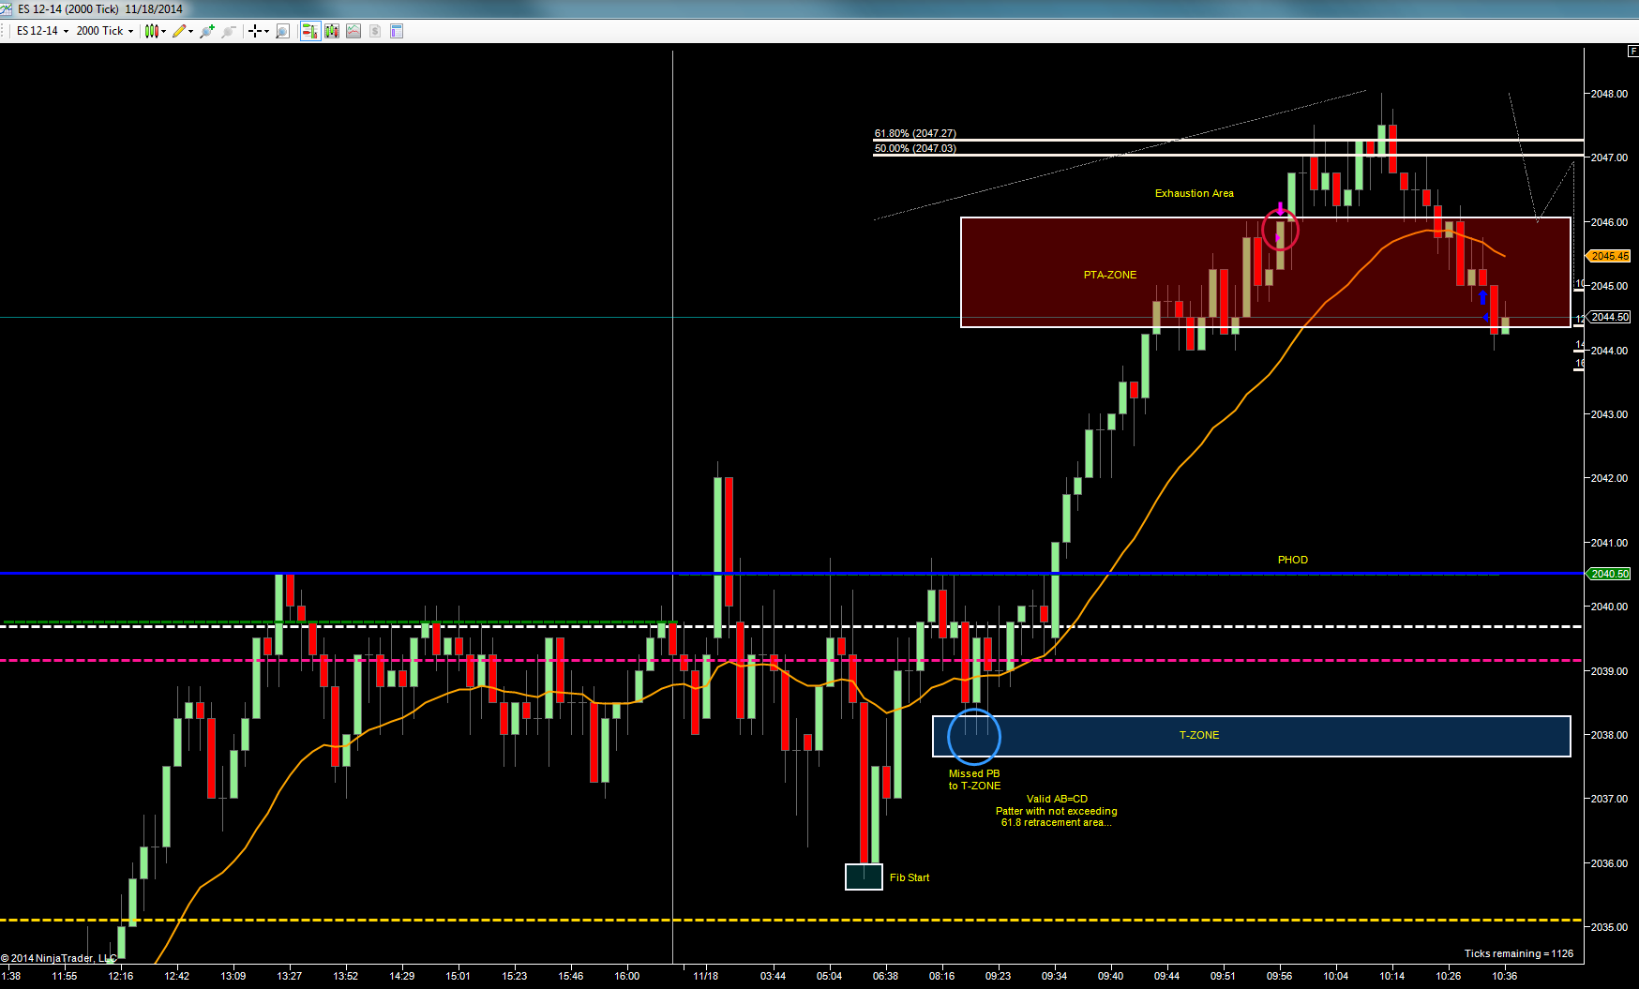Open the chart style candlestick tool

click(x=151, y=31)
